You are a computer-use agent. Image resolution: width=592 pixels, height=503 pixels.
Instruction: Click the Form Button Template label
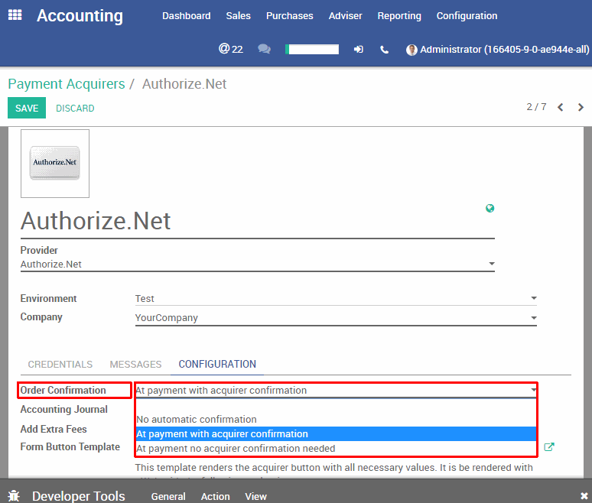pos(70,446)
